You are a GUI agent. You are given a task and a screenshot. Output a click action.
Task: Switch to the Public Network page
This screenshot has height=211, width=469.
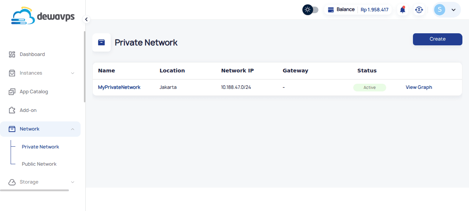point(39,164)
